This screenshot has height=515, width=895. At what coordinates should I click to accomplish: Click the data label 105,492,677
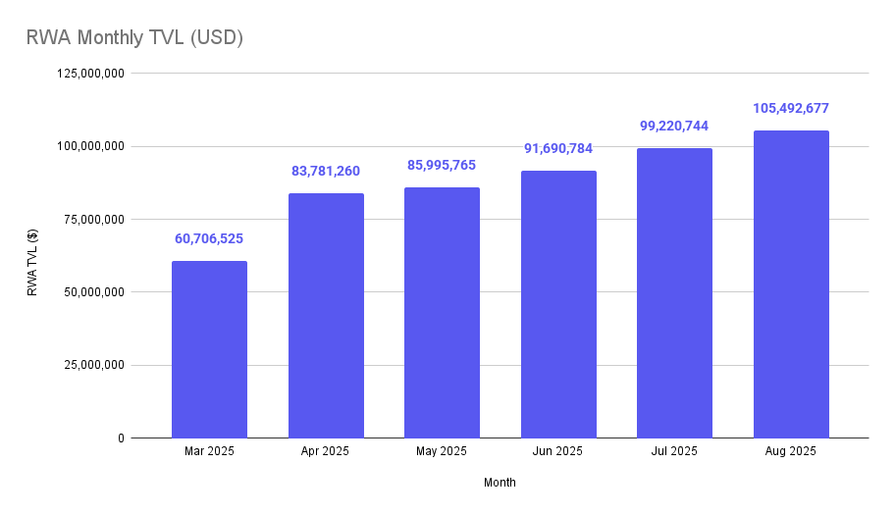791,108
